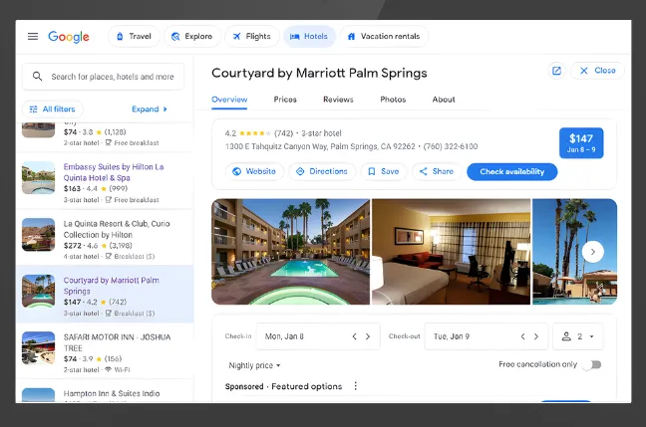This screenshot has height=427, width=646.
Task: Switch to the Photos tab
Action: point(393,100)
